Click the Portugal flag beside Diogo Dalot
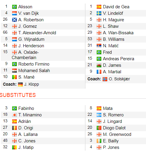The height and width of the screenshot is (153, 146). pyautogui.click(x=99, y=128)
